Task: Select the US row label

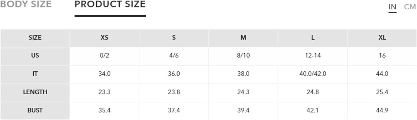Action: (35, 56)
